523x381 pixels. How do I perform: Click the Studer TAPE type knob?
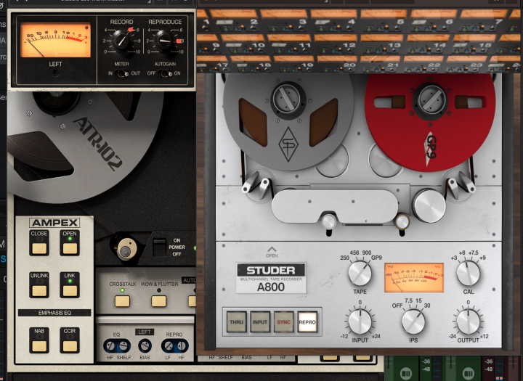(360, 273)
